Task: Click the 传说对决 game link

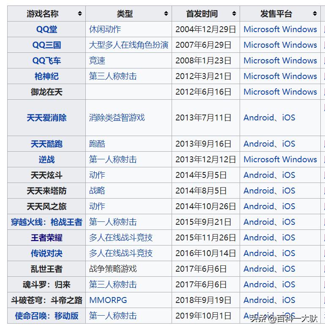Action: point(46,254)
